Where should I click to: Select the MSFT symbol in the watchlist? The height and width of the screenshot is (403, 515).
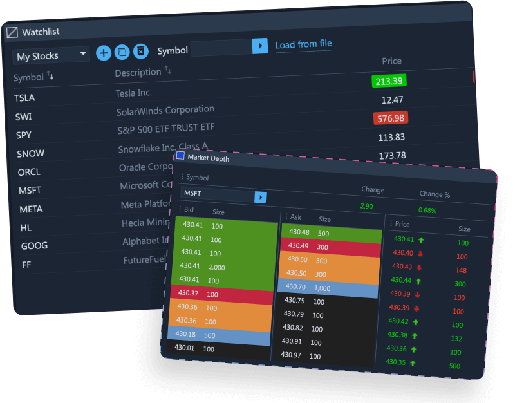tap(30, 190)
